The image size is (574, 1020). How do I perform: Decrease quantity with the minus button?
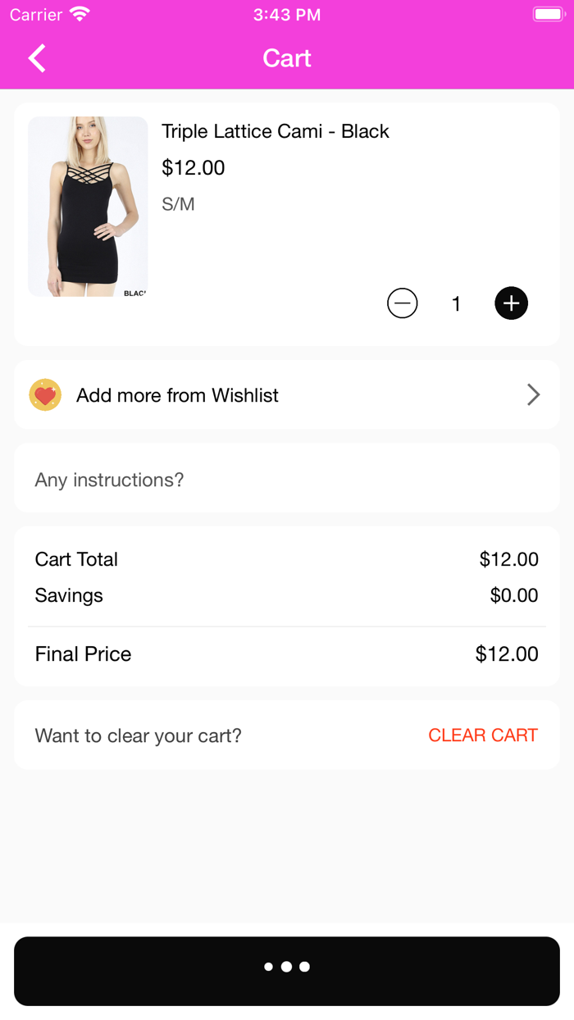[402, 303]
